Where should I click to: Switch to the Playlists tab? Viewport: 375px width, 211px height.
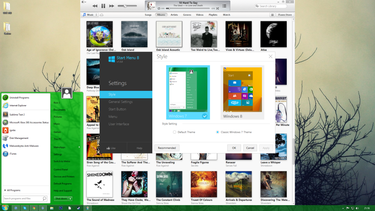coord(213,15)
